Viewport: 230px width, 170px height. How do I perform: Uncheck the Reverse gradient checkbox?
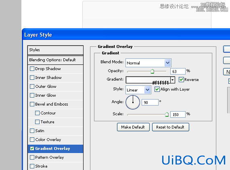181,80
